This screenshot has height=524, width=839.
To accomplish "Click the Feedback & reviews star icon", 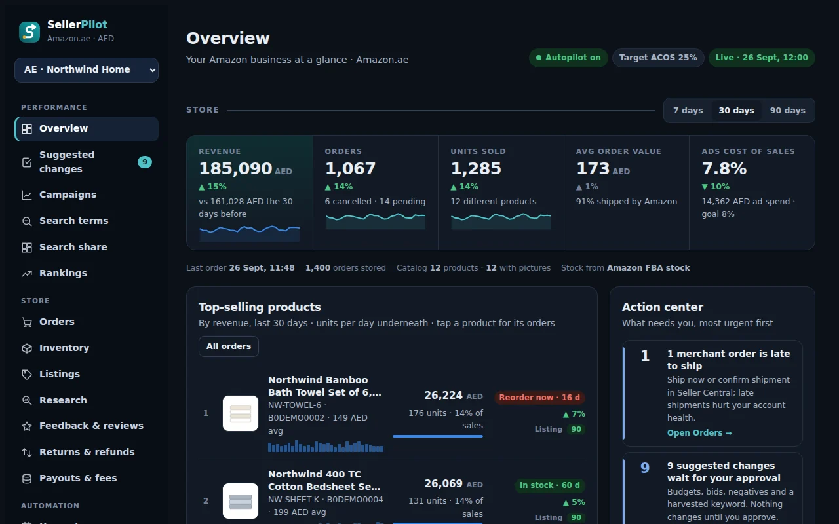I will [x=27, y=426].
